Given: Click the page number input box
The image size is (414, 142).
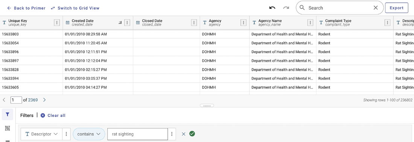Looking at the screenshot, I should click(x=16, y=100).
